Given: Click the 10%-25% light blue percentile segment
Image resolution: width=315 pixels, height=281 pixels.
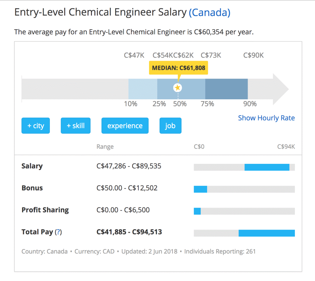Looking at the screenshot, I should tap(143, 89).
